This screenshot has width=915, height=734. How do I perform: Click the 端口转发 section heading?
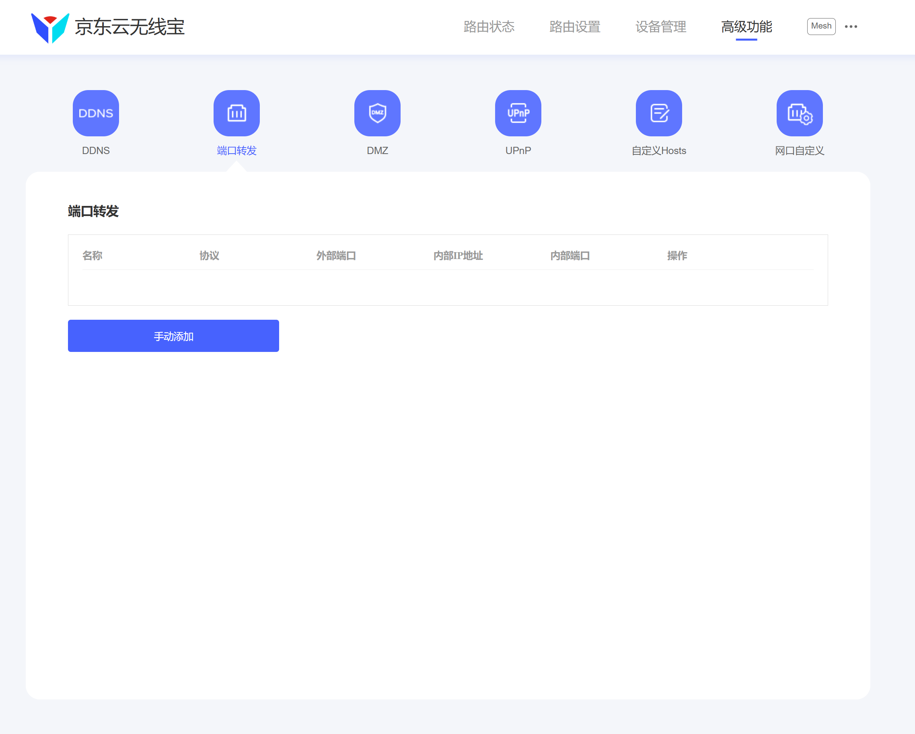(93, 211)
